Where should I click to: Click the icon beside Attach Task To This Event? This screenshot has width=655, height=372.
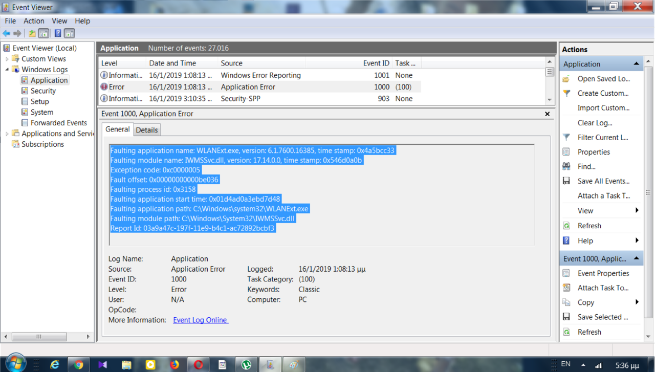pyautogui.click(x=566, y=288)
